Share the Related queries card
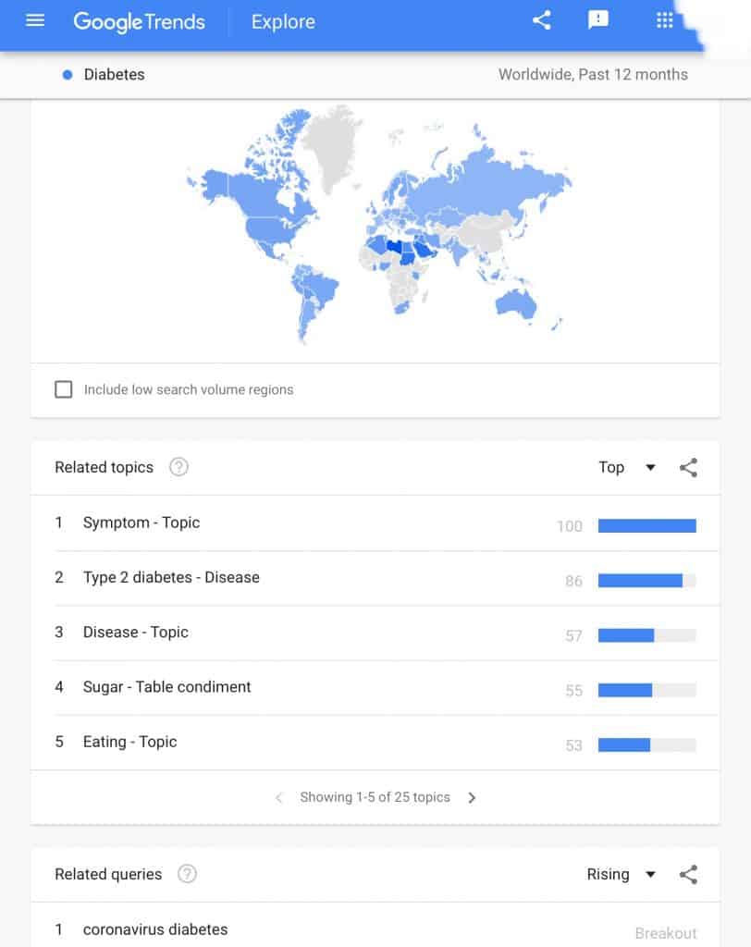 688,875
